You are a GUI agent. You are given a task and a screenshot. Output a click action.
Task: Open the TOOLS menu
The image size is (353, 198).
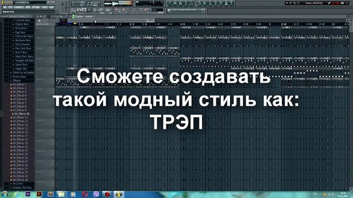click(45, 7)
